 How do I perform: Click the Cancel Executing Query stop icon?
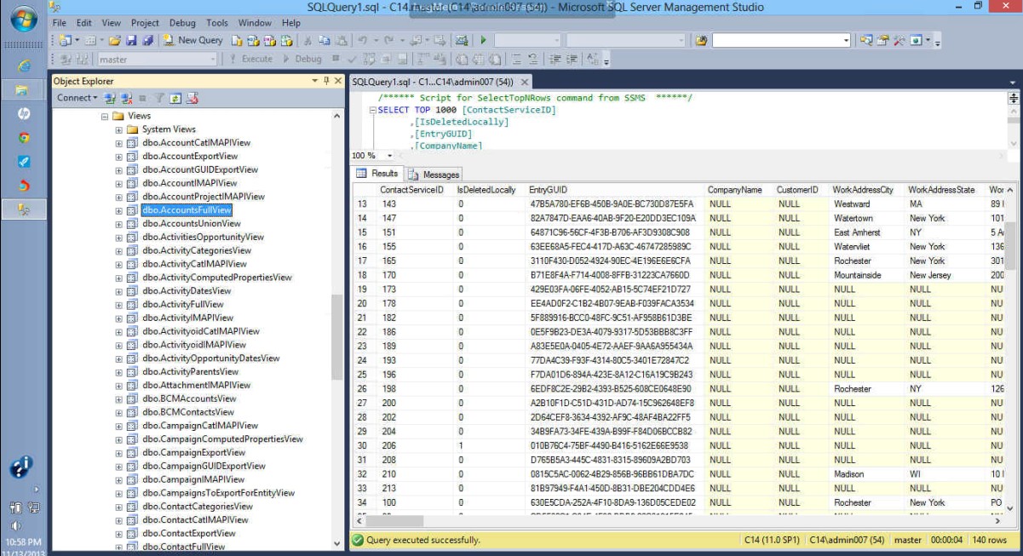click(x=336, y=60)
